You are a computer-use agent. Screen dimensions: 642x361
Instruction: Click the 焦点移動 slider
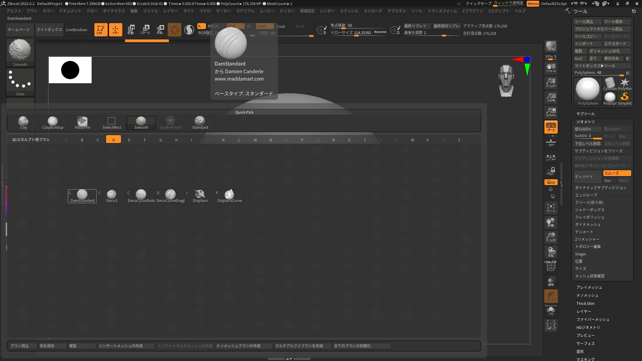tap(358, 26)
